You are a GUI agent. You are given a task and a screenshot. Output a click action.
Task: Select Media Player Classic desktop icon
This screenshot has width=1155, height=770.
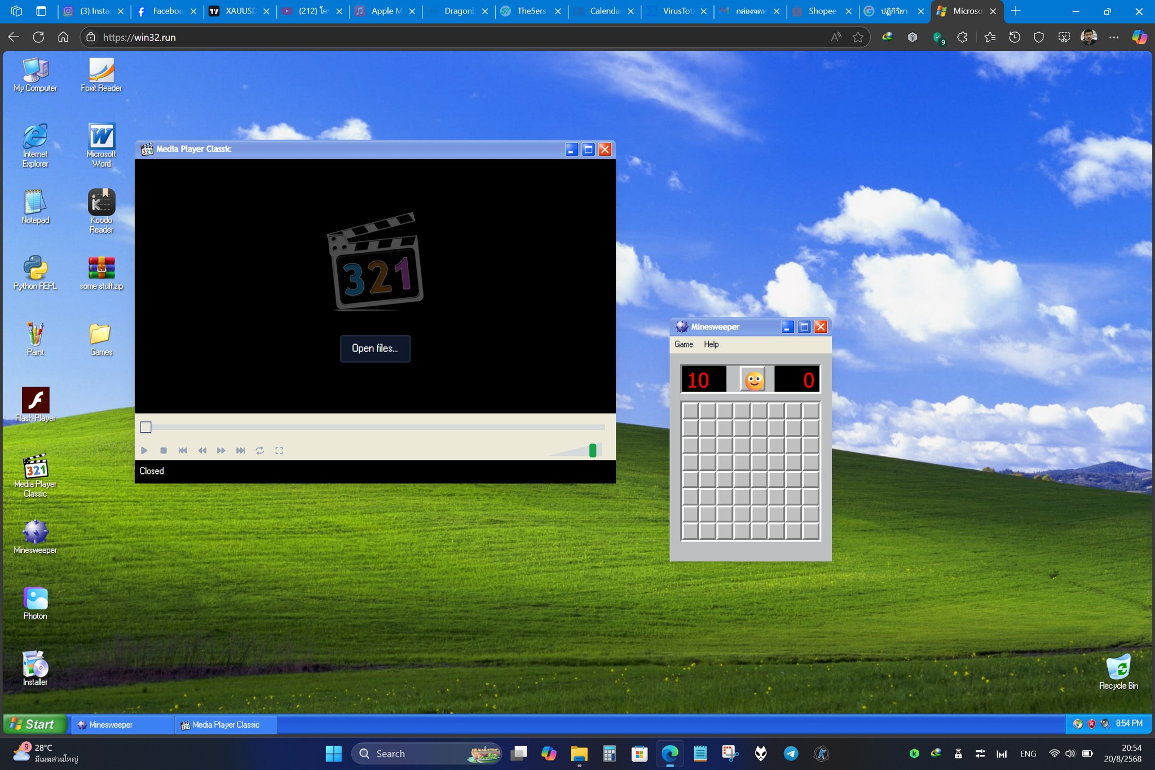[35, 476]
